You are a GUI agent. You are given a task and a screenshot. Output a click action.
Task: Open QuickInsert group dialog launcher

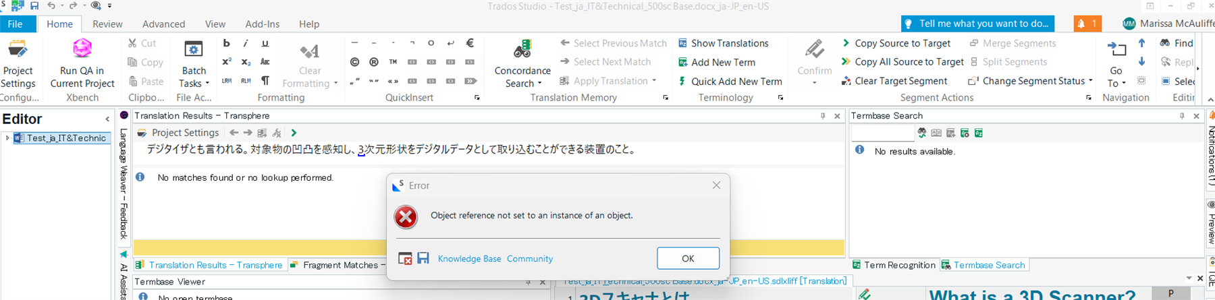[x=477, y=98]
